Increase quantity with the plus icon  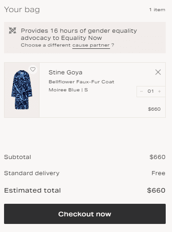click(x=159, y=91)
